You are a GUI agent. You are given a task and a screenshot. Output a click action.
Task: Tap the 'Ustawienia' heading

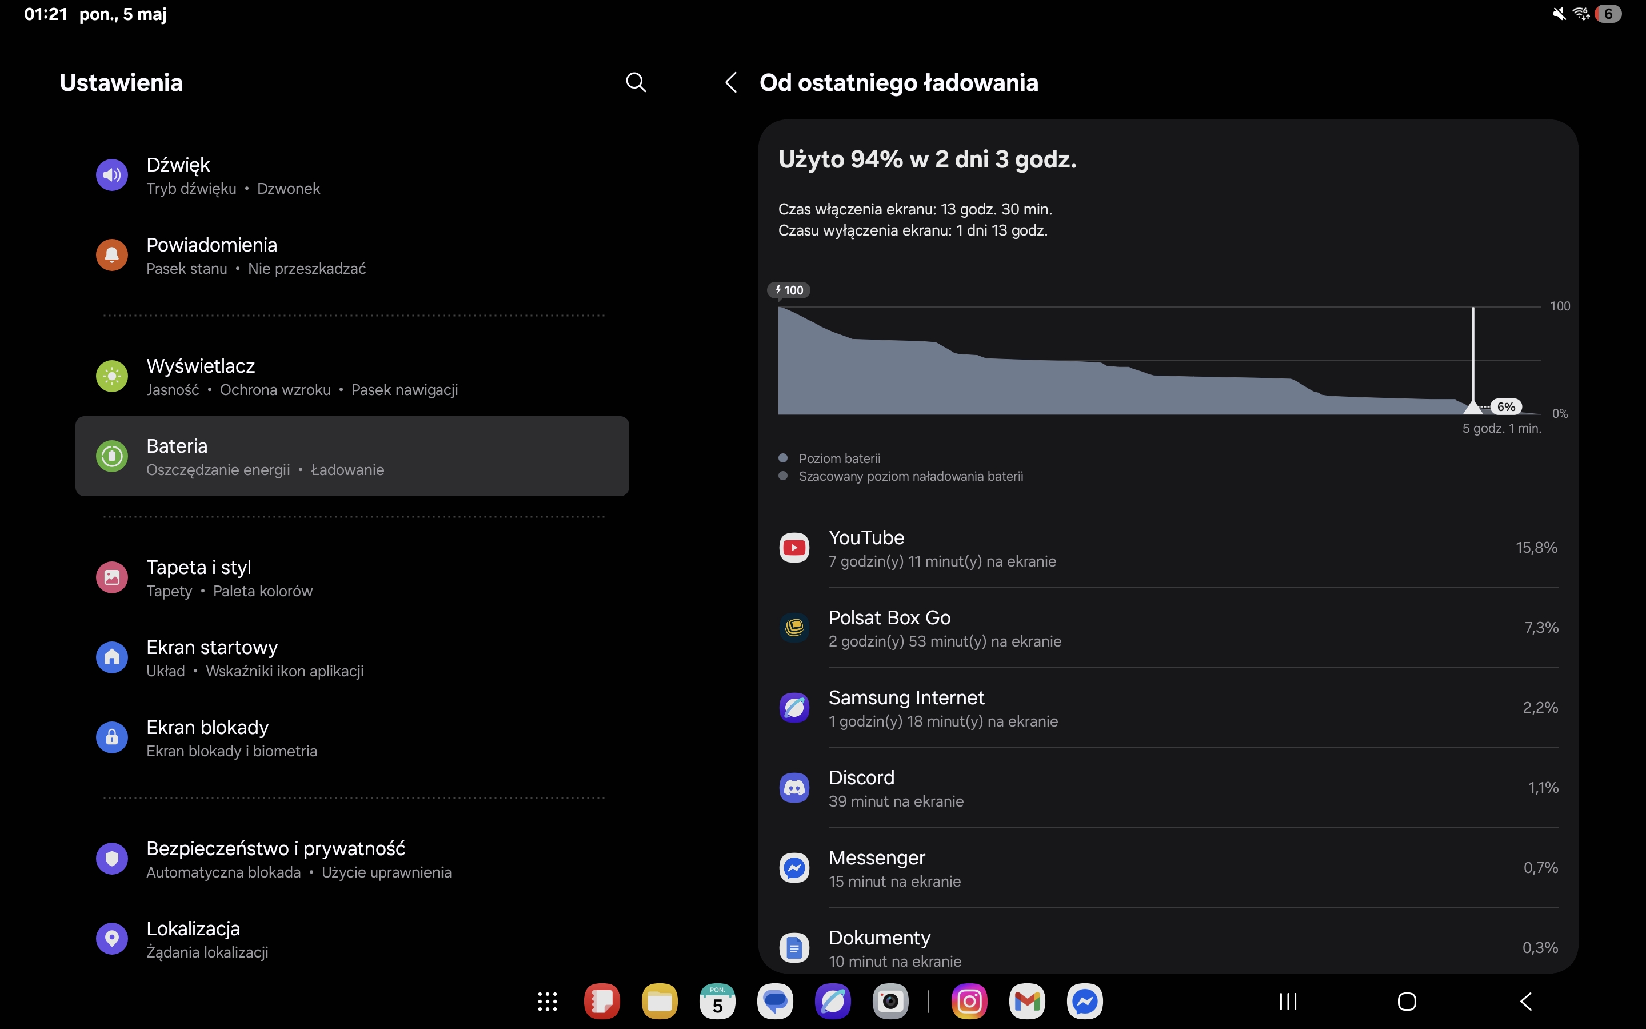pyautogui.click(x=121, y=82)
